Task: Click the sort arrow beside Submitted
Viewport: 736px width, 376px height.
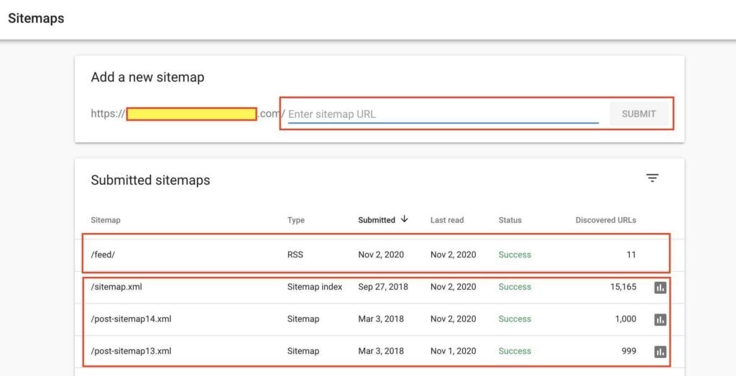Action: pyautogui.click(x=405, y=219)
